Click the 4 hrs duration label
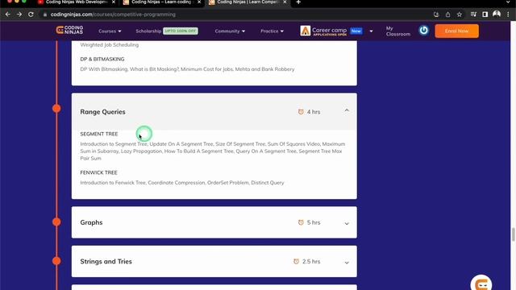 pyautogui.click(x=314, y=112)
